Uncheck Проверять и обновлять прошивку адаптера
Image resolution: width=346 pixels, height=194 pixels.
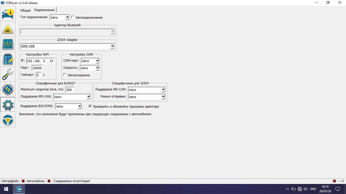tap(90, 106)
